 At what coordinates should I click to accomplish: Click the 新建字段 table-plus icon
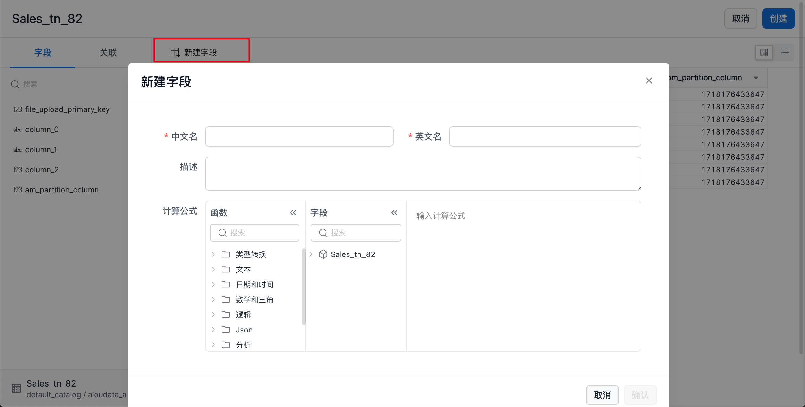[x=175, y=53]
